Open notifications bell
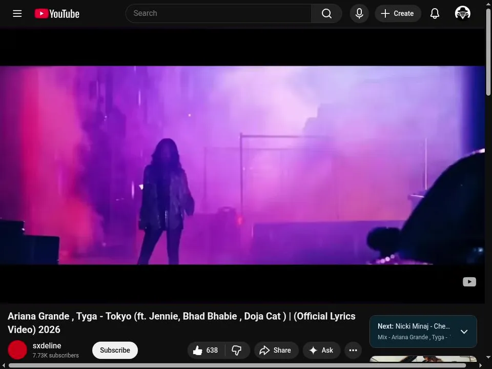The width and height of the screenshot is (492, 369). pyautogui.click(x=435, y=13)
